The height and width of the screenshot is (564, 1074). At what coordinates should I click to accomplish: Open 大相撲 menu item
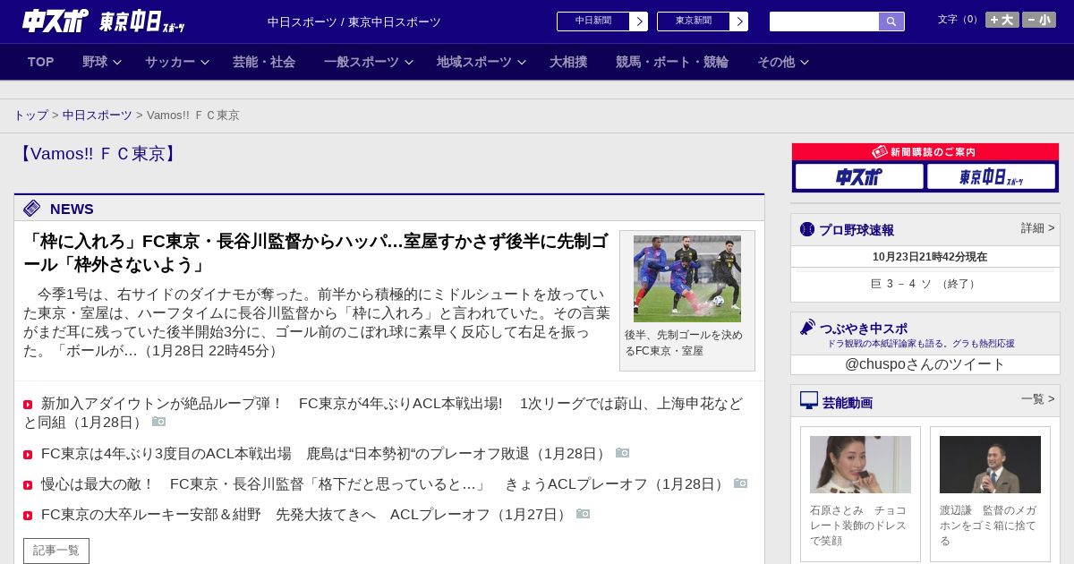(568, 62)
